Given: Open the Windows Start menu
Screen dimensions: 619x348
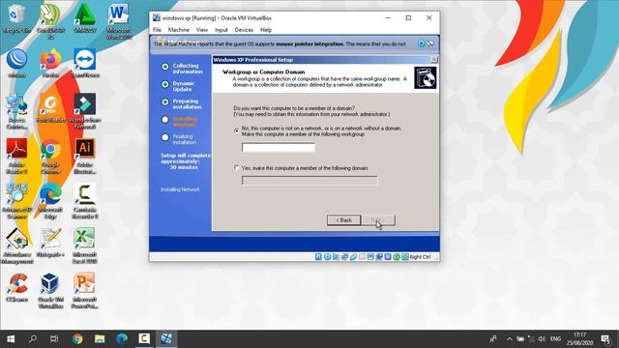Looking at the screenshot, I should [11, 339].
